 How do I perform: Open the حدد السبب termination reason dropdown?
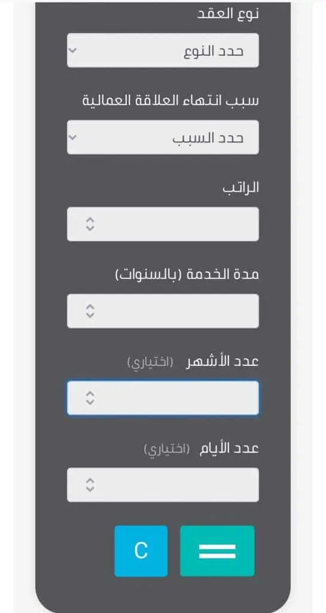coord(163,137)
